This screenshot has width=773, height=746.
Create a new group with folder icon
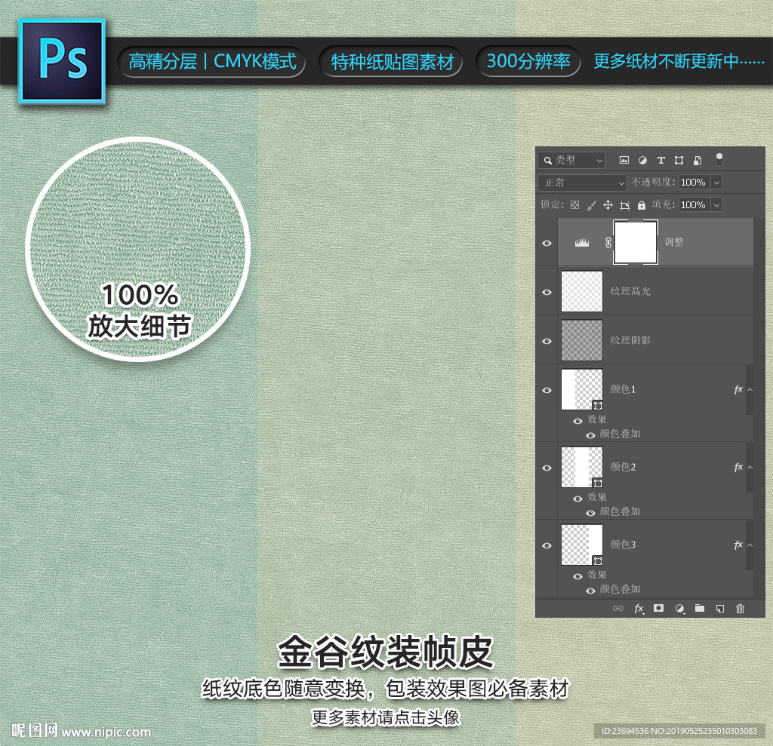coord(700,608)
